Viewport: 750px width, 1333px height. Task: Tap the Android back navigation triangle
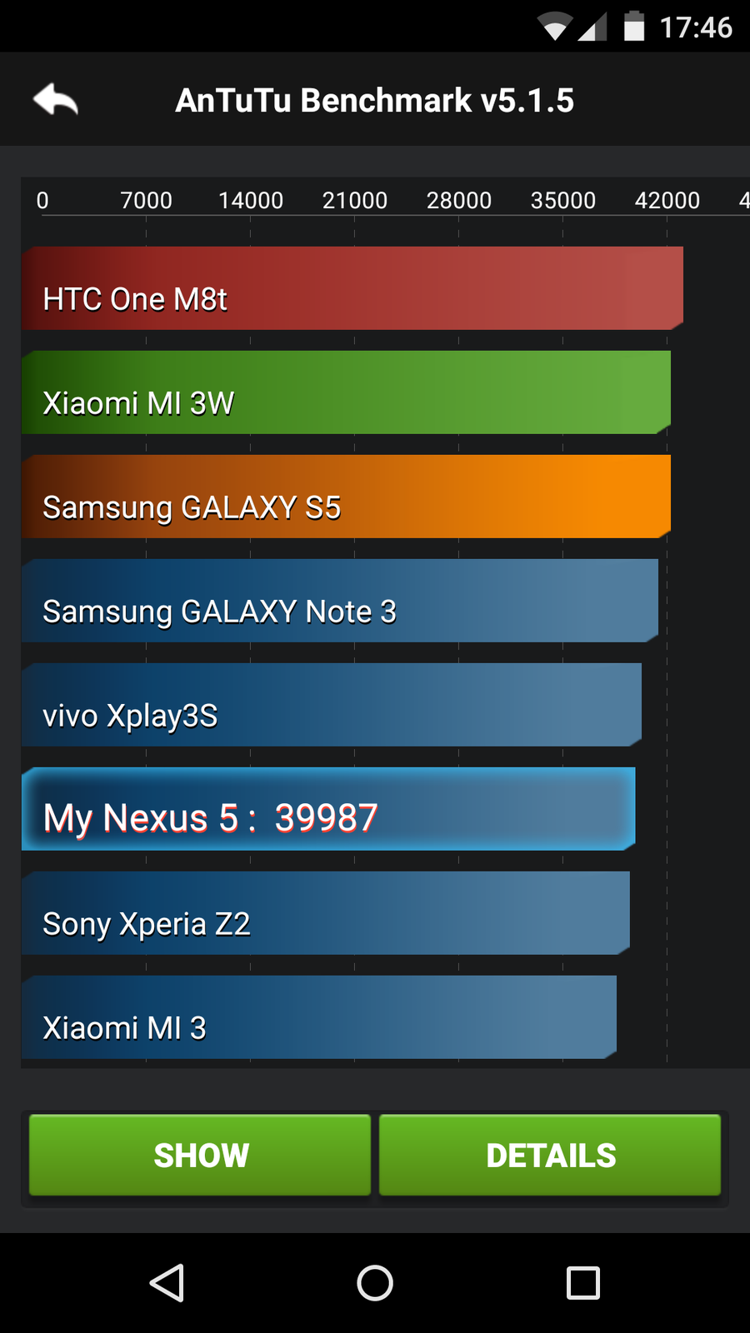pos(167,1282)
